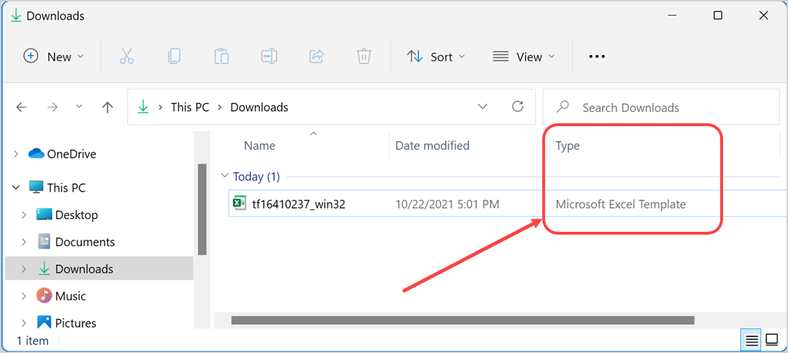Open the Sort menu
788x353 pixels.
tap(436, 56)
